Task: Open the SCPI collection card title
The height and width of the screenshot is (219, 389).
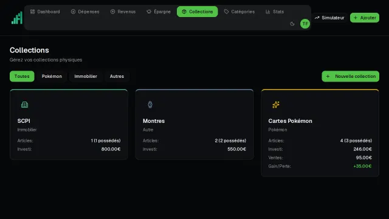Action: (x=24, y=121)
